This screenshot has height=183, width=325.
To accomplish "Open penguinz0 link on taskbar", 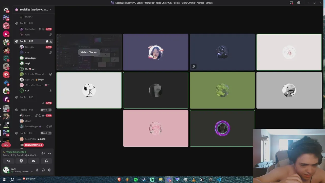I will 29,179.
